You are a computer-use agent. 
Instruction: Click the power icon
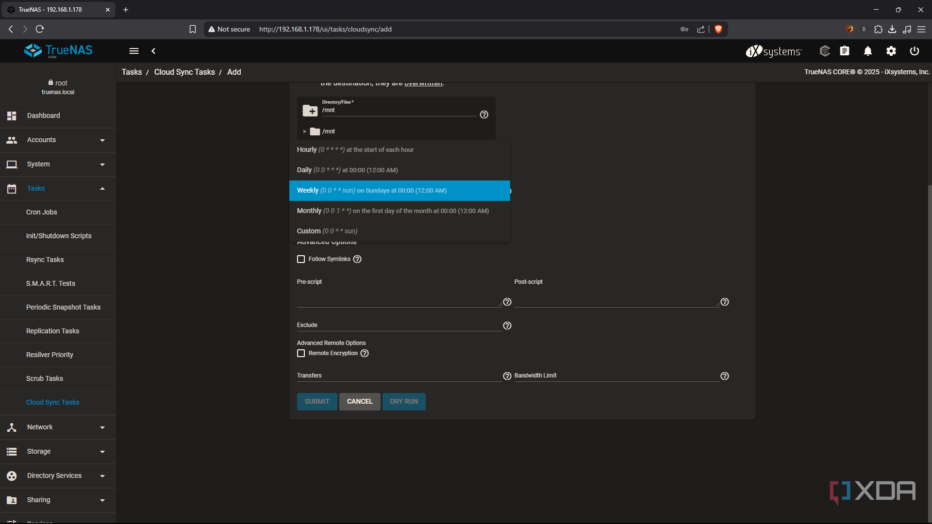915,51
